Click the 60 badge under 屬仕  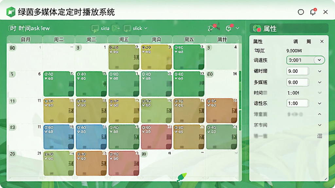[x=210, y=74]
